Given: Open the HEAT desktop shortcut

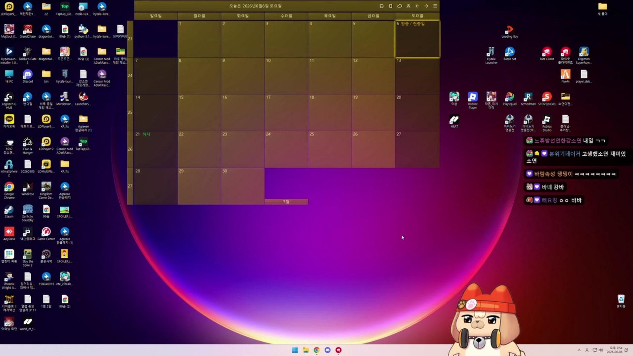Looking at the screenshot, I should (x=454, y=121).
